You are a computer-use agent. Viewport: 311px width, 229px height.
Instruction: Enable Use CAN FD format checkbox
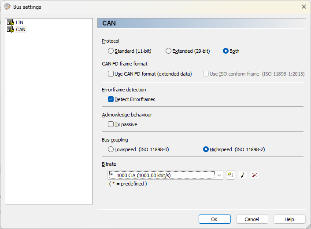click(x=111, y=74)
